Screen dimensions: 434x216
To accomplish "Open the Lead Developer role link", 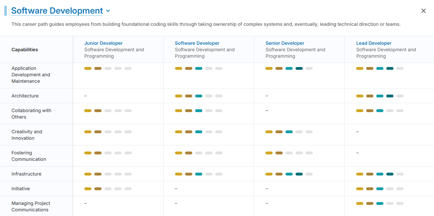I will click(374, 43).
